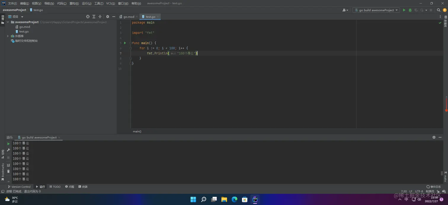Viewport: 448px width, 205px height.
Task: Select go.mod file in project tree
Action: pyautogui.click(x=23, y=27)
